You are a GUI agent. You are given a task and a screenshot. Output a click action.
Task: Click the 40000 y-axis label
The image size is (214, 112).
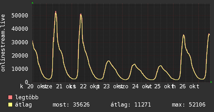20,29
